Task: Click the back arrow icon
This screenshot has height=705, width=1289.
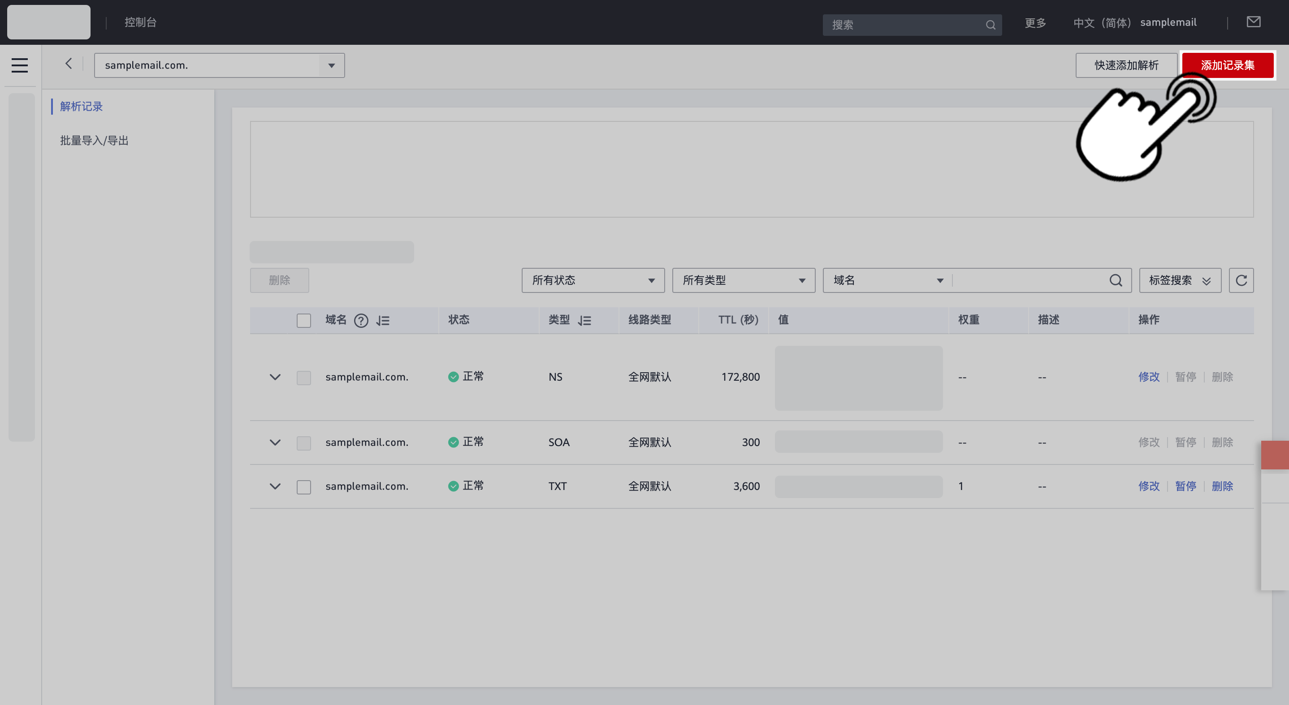Action: [x=69, y=64]
